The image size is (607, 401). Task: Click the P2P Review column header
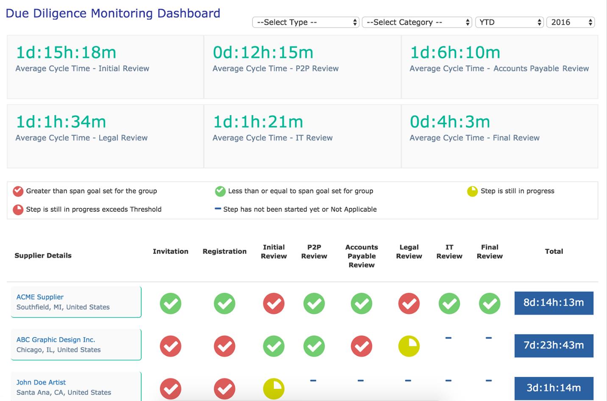point(314,252)
